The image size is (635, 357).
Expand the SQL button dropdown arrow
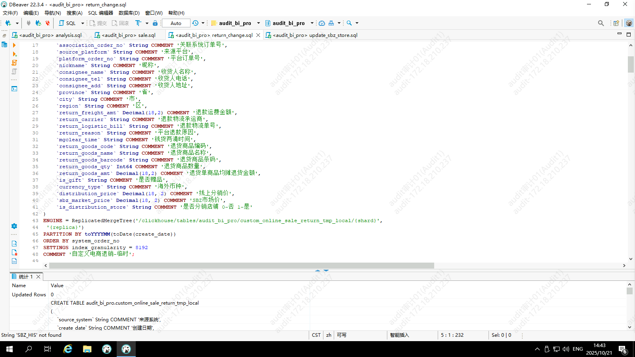pos(83,23)
